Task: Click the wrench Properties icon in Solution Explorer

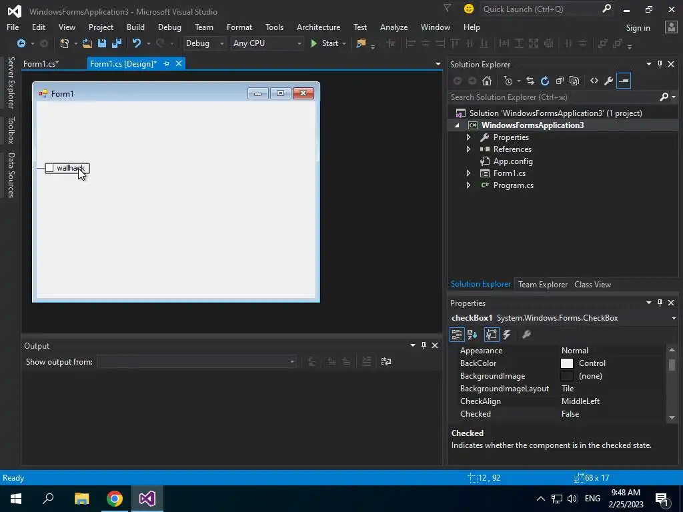Action: click(609, 81)
